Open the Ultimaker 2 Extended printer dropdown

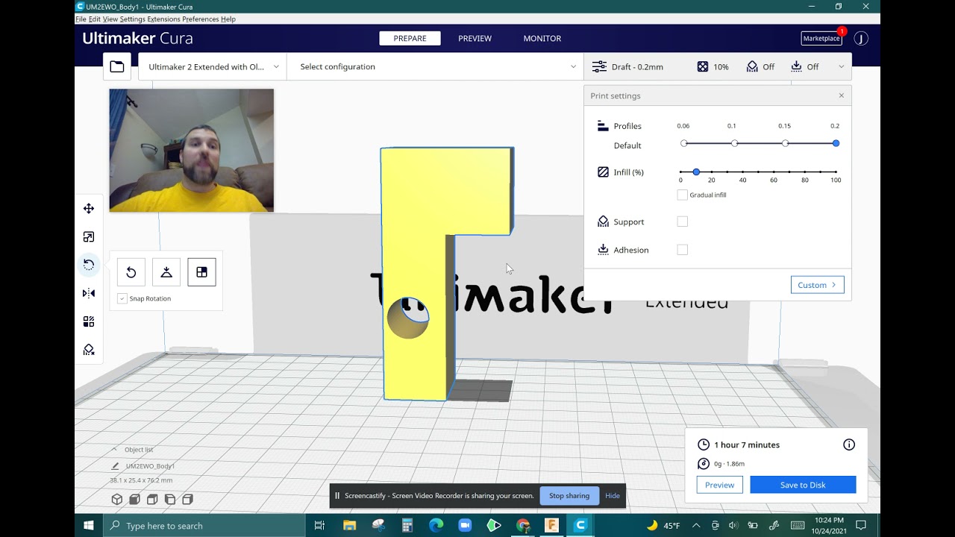213,66
